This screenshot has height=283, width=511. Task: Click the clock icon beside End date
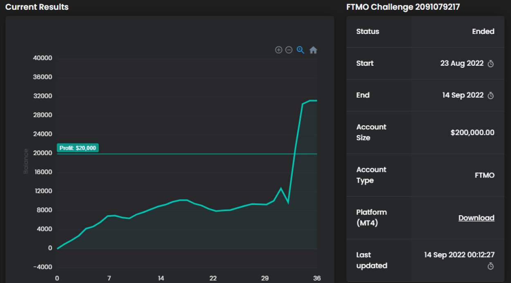pos(491,96)
